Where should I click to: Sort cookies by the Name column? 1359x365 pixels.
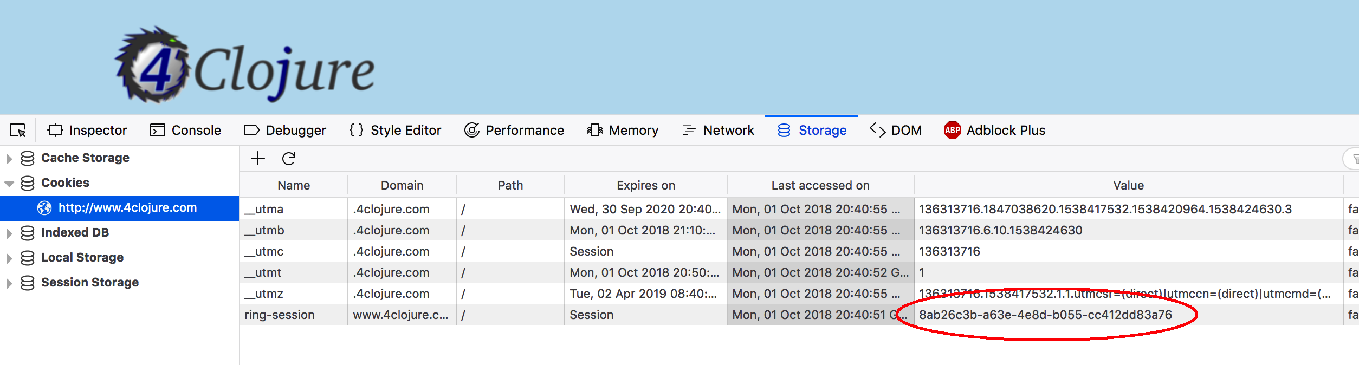click(x=294, y=185)
